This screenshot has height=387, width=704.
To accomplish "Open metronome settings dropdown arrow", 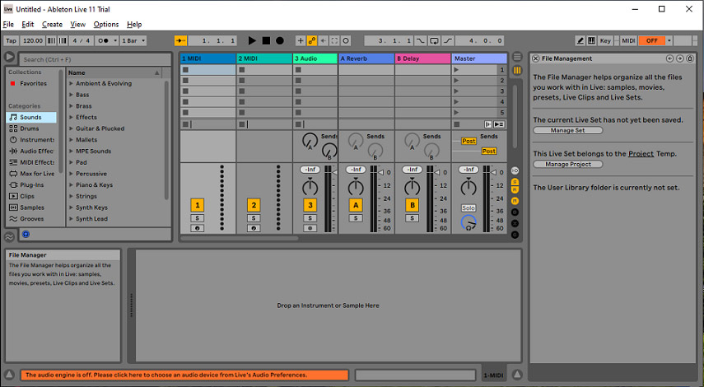I will pos(115,40).
